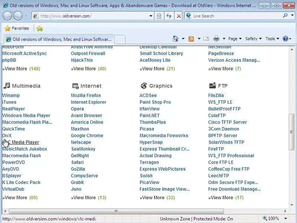This screenshot has width=297, height=223.
Task: Open the HijackThis link
Action: [x=82, y=60]
